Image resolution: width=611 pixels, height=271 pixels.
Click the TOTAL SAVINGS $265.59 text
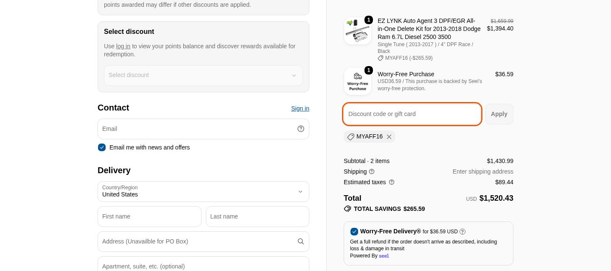pyautogui.click(x=389, y=209)
